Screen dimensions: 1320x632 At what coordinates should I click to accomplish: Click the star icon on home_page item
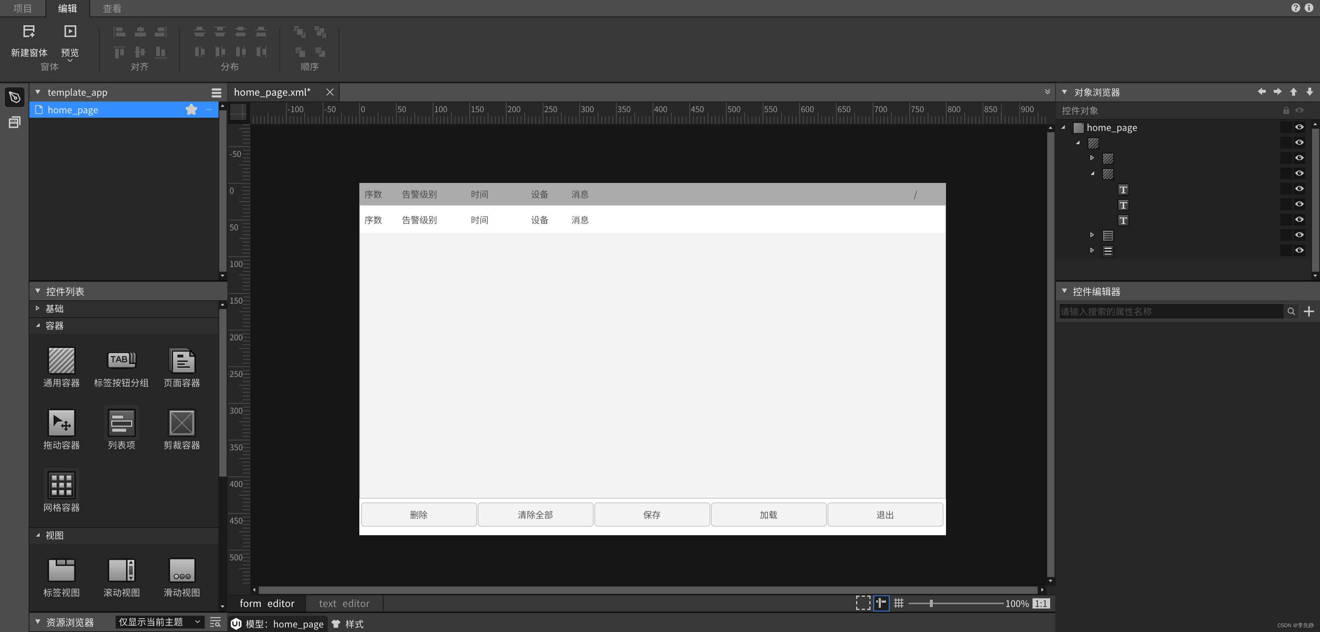pos(191,110)
